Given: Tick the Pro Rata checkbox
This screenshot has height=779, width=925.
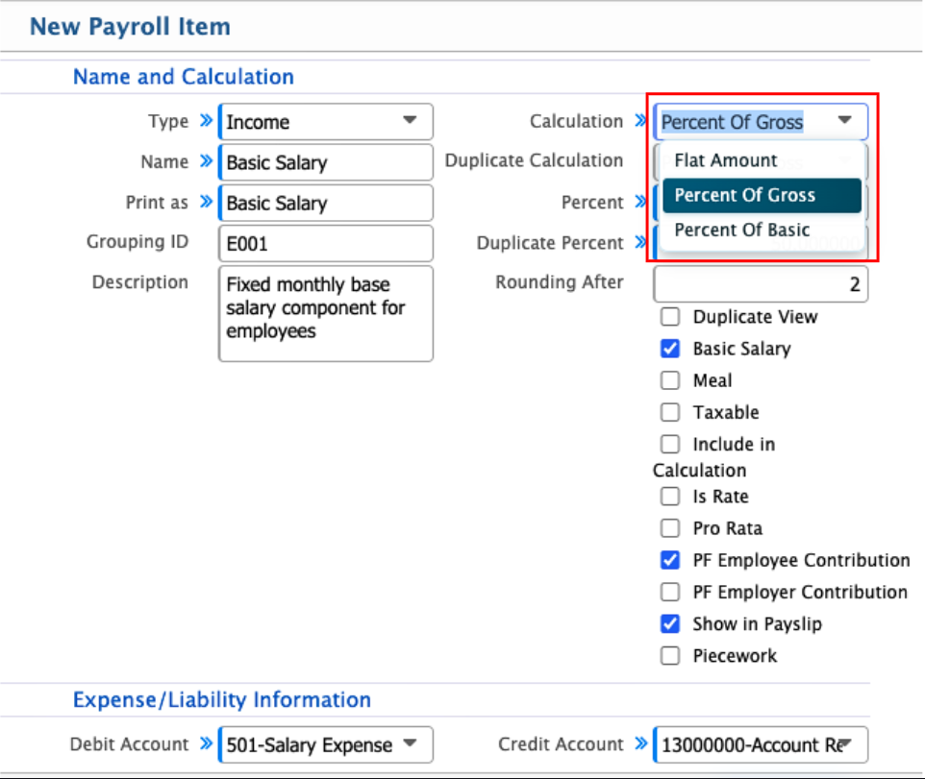Looking at the screenshot, I should point(670,528).
